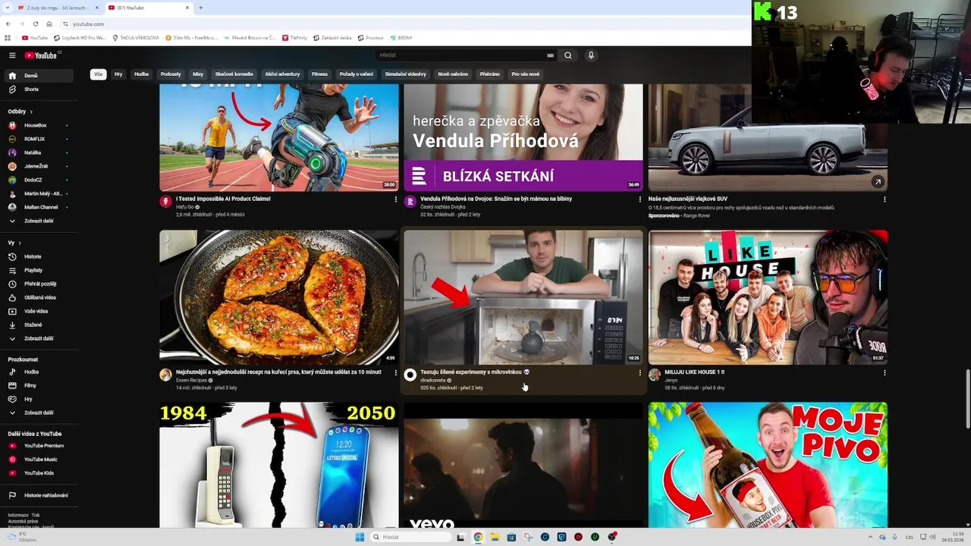Open the ROMFLIX subscription channel
Image resolution: width=971 pixels, height=546 pixels.
click(38, 140)
